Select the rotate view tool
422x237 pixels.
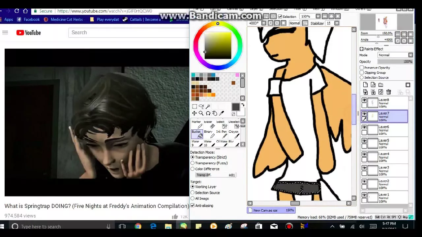point(208,113)
